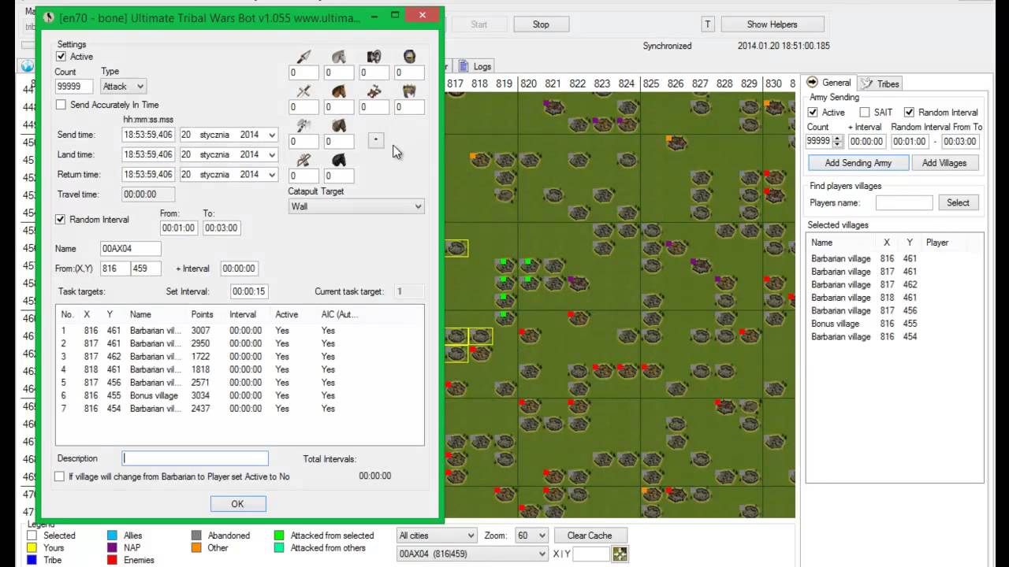Click the Name field containing 00AX04

131,248
